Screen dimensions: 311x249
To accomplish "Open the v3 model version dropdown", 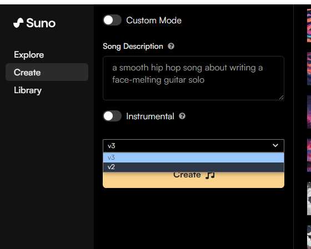I will 193,146.
